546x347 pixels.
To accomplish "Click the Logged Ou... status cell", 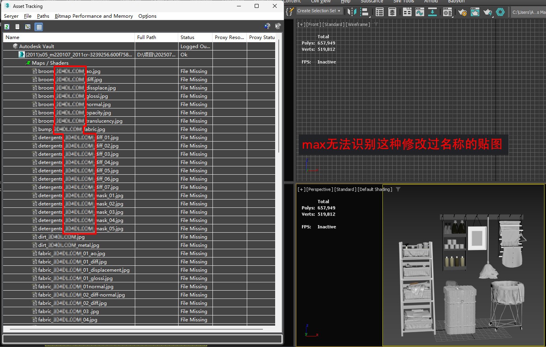I will pos(195,46).
